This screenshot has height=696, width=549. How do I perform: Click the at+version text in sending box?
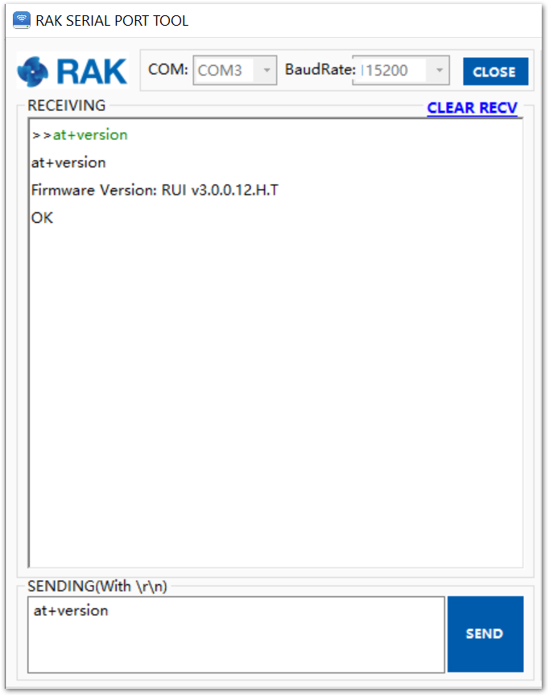pyautogui.click(x=71, y=611)
